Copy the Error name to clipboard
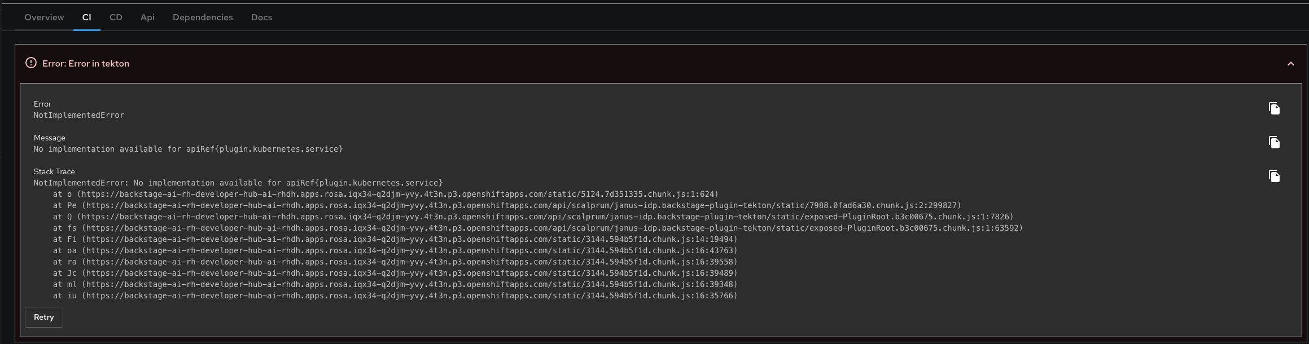Screen dimensions: 1309x344 1274,108
